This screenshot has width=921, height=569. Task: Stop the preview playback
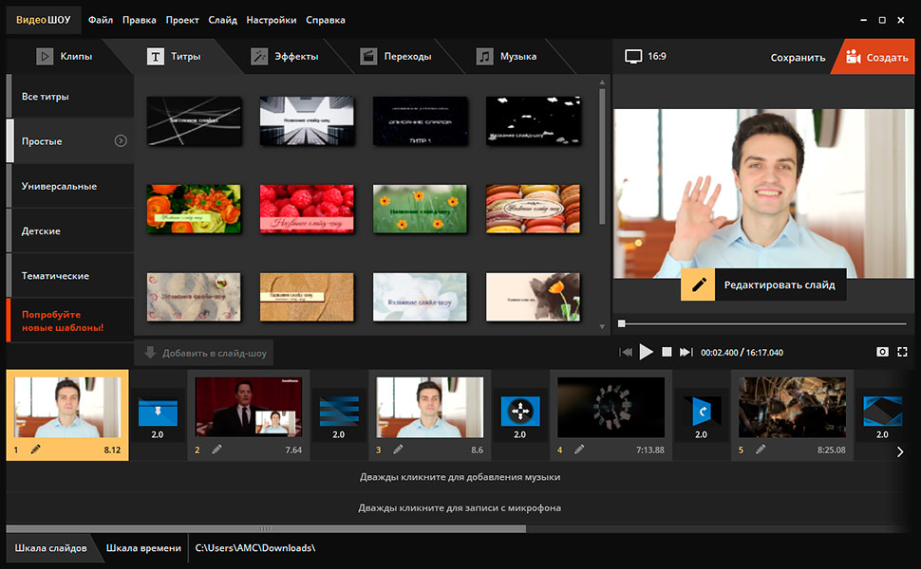point(667,352)
